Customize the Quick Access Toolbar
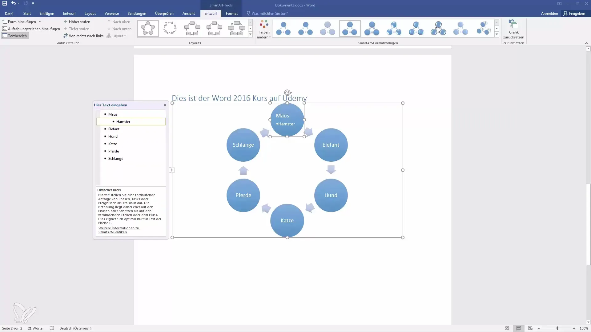591x332 pixels. (33, 3)
